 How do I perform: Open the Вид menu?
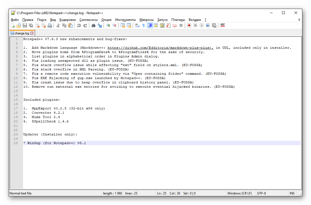coord(53,20)
